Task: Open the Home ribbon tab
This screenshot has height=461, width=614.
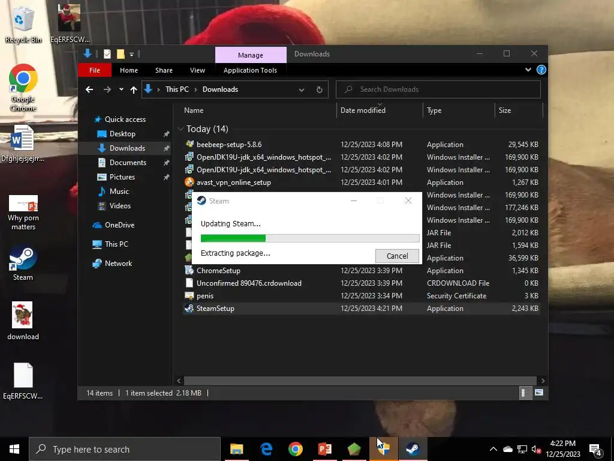Action: pyautogui.click(x=129, y=70)
